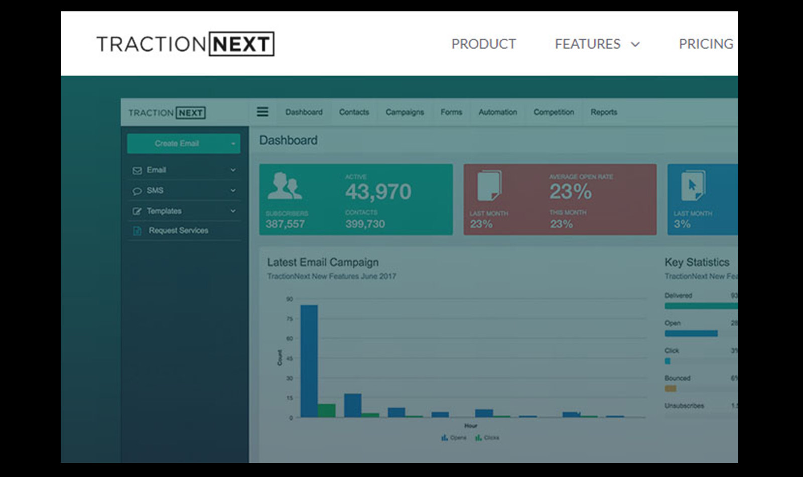This screenshot has height=477, width=803.
Task: Click the tallest blue Opens bar in chart
Action: pyautogui.click(x=309, y=361)
